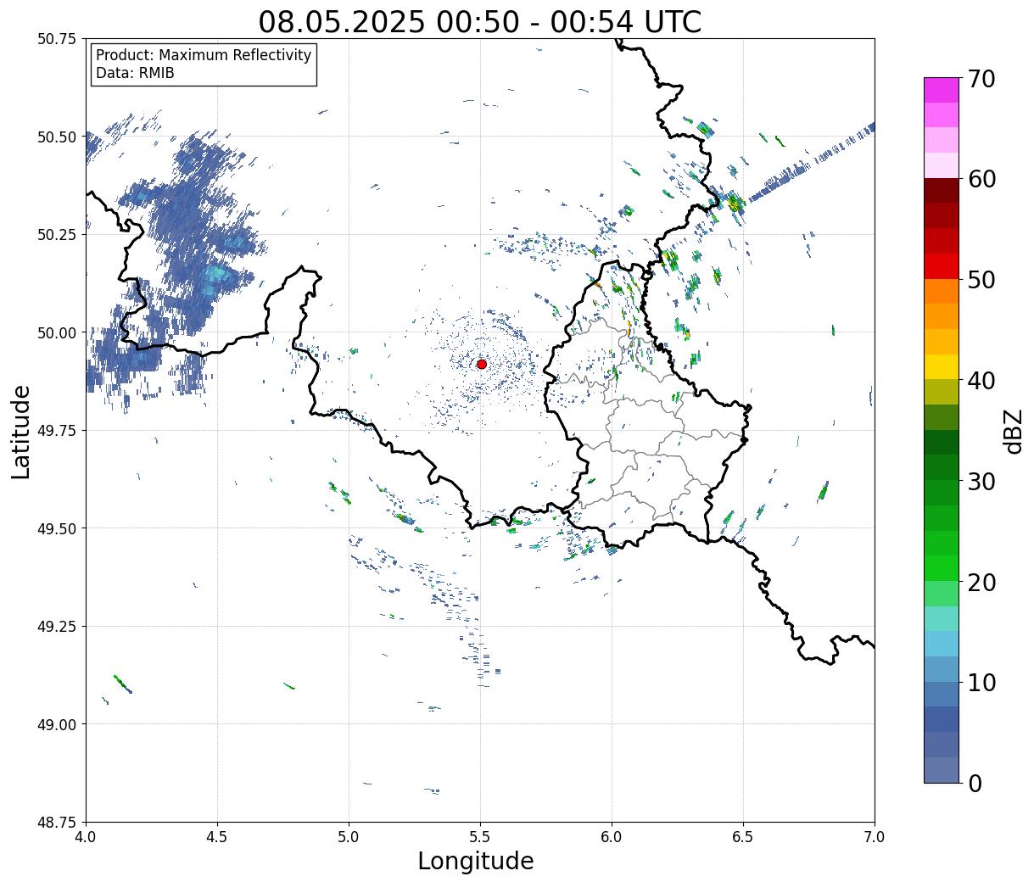Click the 'dBZ' colorbar label

click(x=1013, y=431)
